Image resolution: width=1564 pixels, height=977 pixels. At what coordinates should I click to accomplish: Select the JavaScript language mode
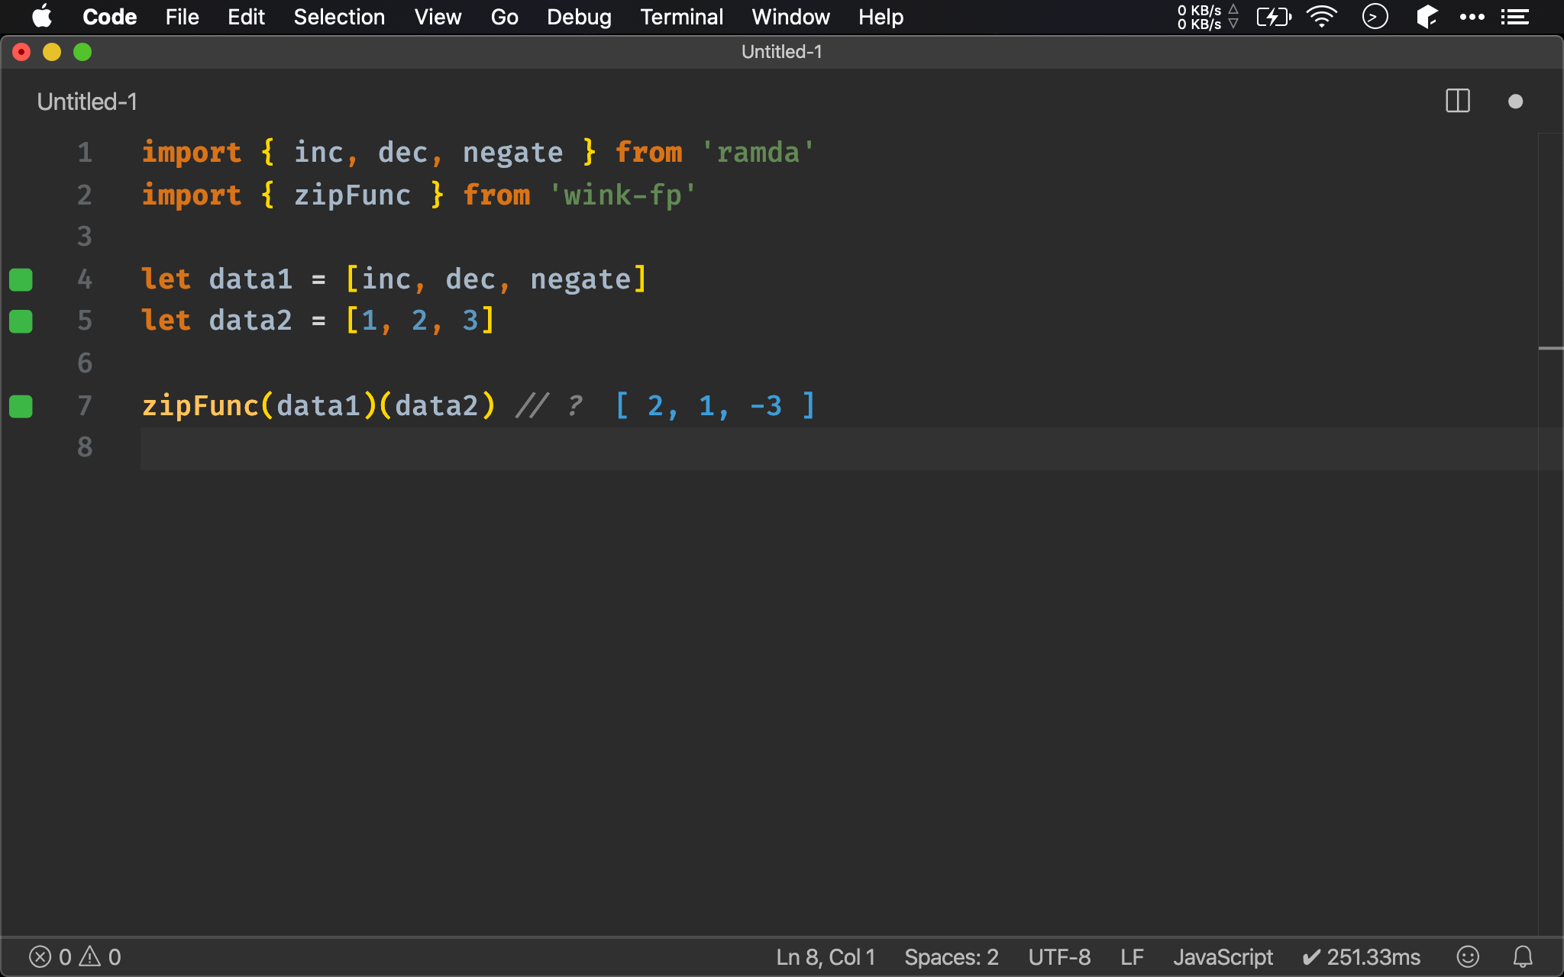coord(1223,957)
